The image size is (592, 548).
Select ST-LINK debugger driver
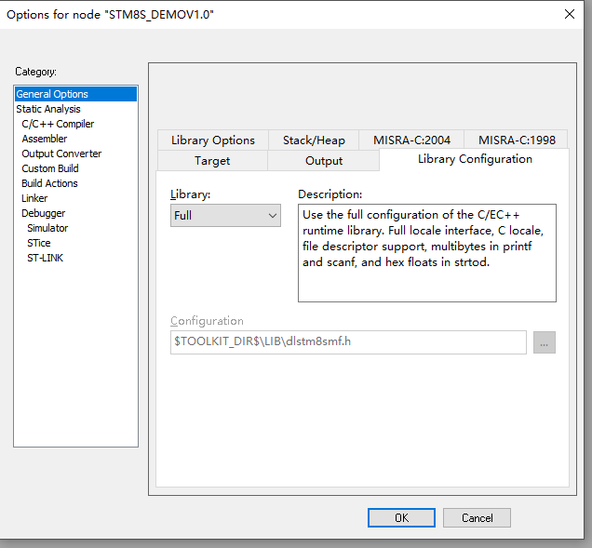[45, 258]
